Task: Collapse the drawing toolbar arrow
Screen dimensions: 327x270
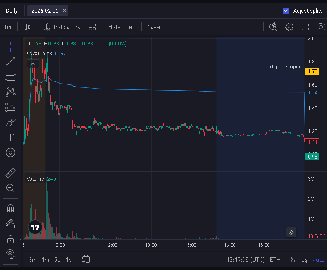Action: tap(21, 239)
